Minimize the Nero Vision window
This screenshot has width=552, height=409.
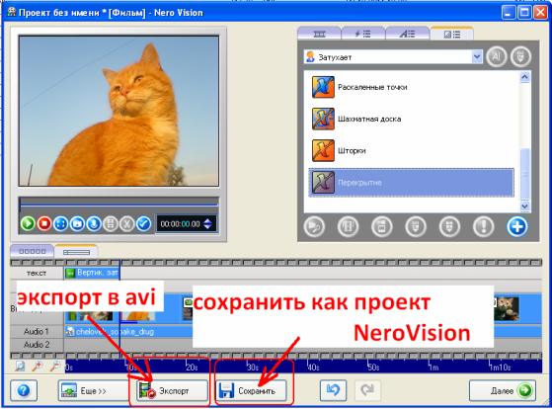(x=508, y=13)
